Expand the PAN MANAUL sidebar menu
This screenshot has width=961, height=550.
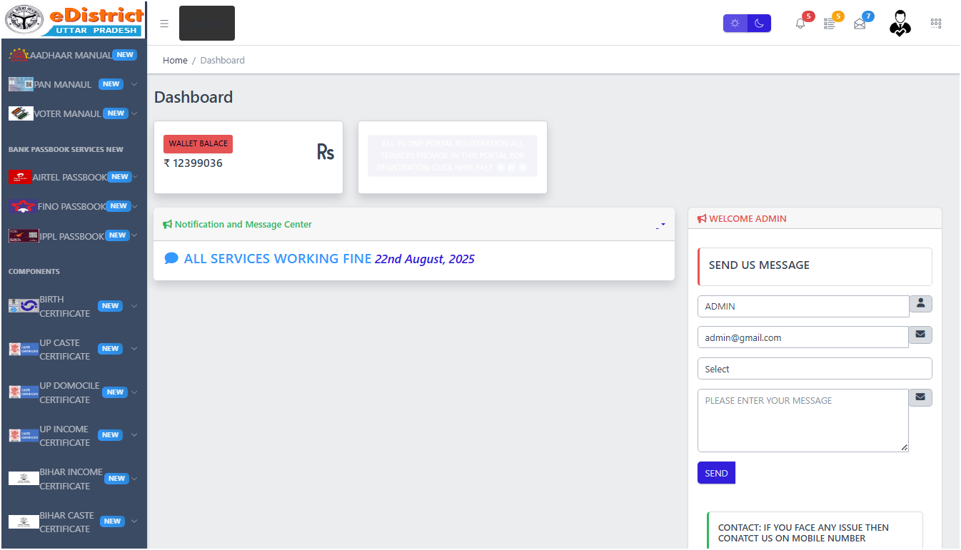pos(71,84)
